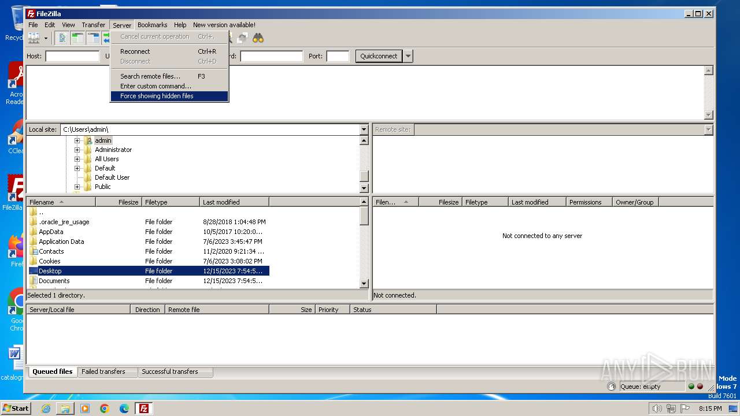Open the Quickconnect history dropdown arrow
This screenshot has height=416, width=740.
(408, 56)
